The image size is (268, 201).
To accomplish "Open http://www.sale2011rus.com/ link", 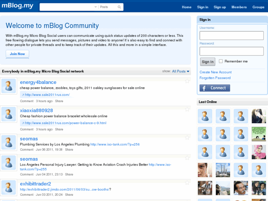I will [47, 95].
